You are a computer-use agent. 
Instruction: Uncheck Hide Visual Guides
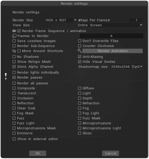point(80,61)
